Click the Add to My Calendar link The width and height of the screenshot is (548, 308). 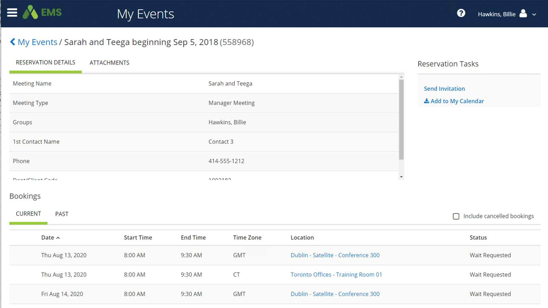[x=457, y=101]
